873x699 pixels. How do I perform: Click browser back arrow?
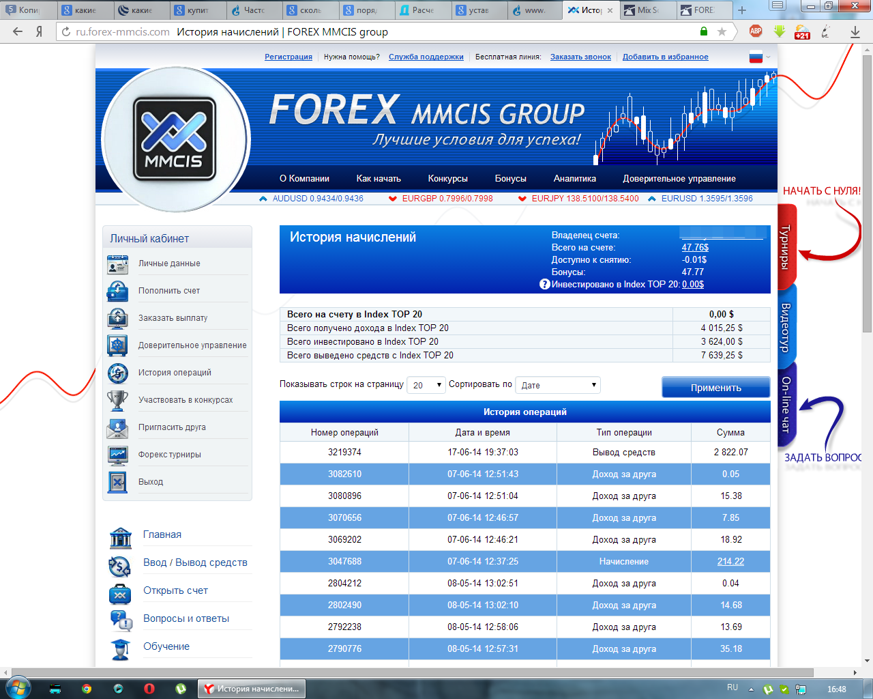click(x=18, y=31)
